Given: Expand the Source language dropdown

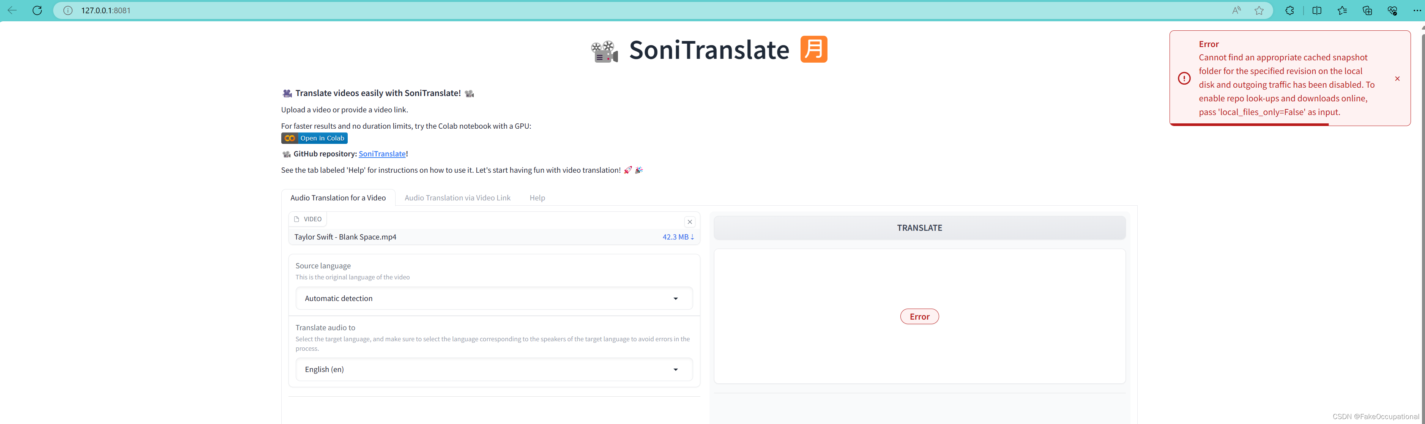Looking at the screenshot, I should coord(493,298).
